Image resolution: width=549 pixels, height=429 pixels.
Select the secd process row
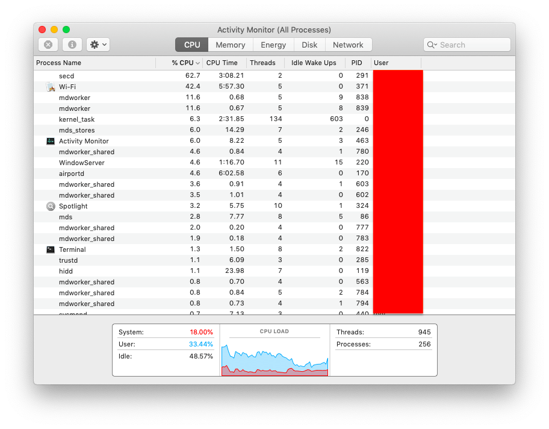coord(274,76)
